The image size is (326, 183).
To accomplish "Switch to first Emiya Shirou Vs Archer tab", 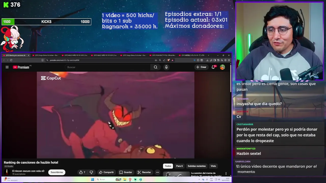I will [46, 55].
